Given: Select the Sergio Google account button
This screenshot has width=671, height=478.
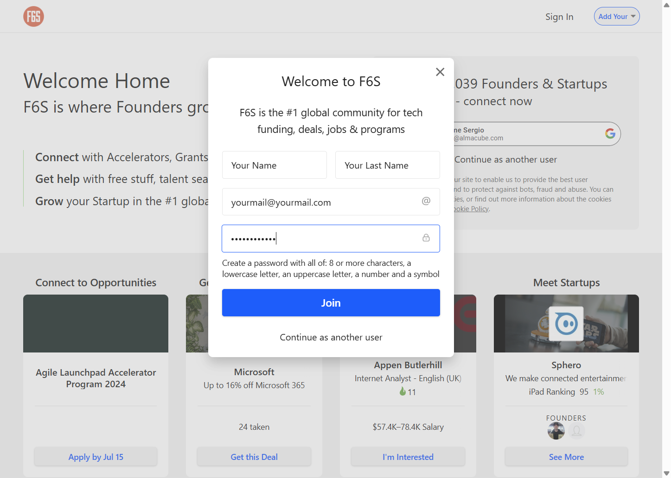Looking at the screenshot, I should 537,134.
